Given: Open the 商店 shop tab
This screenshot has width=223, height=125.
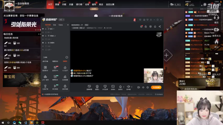Looking at the screenshot, I should pyautogui.click(x=101, y=4).
